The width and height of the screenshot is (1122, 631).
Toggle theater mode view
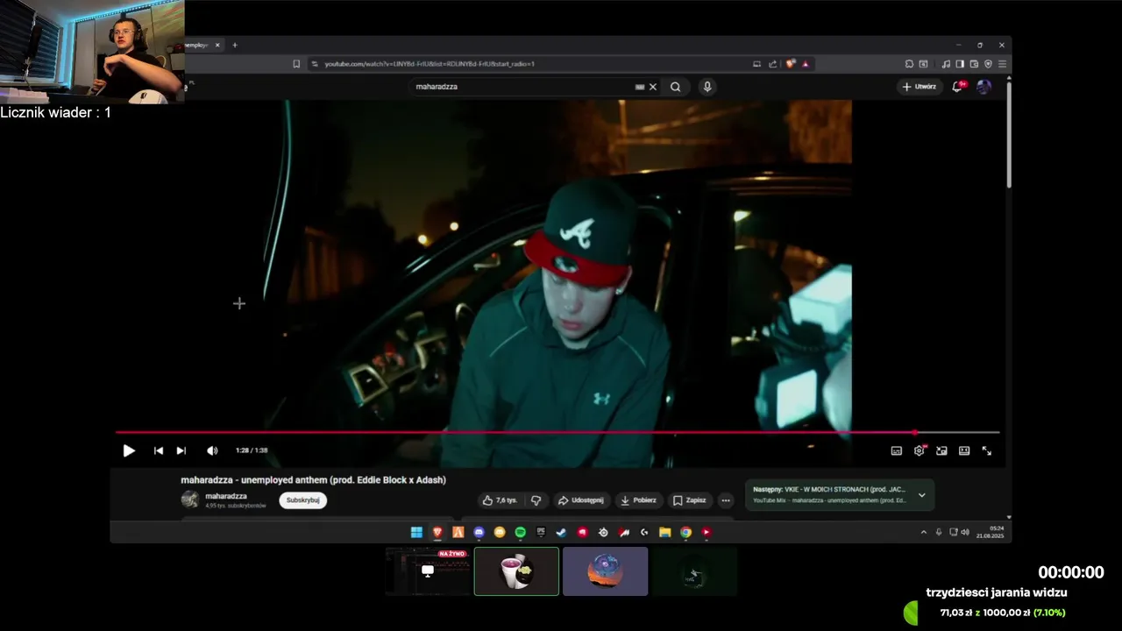(964, 450)
